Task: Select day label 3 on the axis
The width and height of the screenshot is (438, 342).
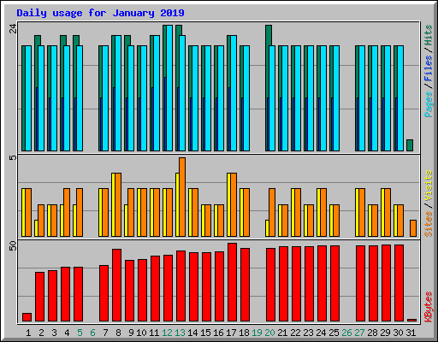Action: tap(54, 333)
